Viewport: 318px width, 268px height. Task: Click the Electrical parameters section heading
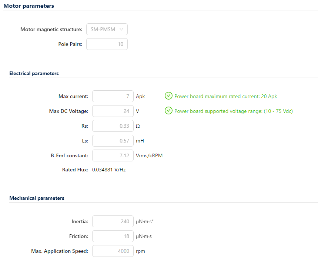pos(34,73)
